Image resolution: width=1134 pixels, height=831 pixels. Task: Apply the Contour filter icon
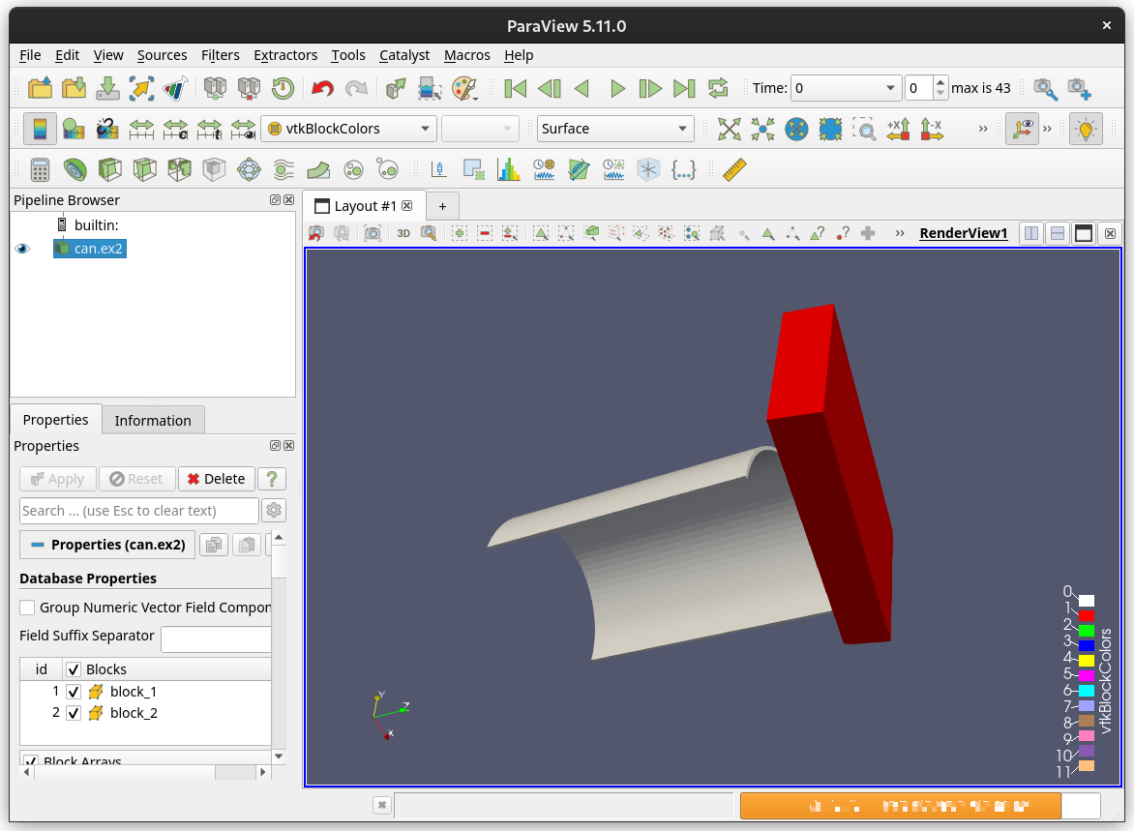click(x=75, y=170)
